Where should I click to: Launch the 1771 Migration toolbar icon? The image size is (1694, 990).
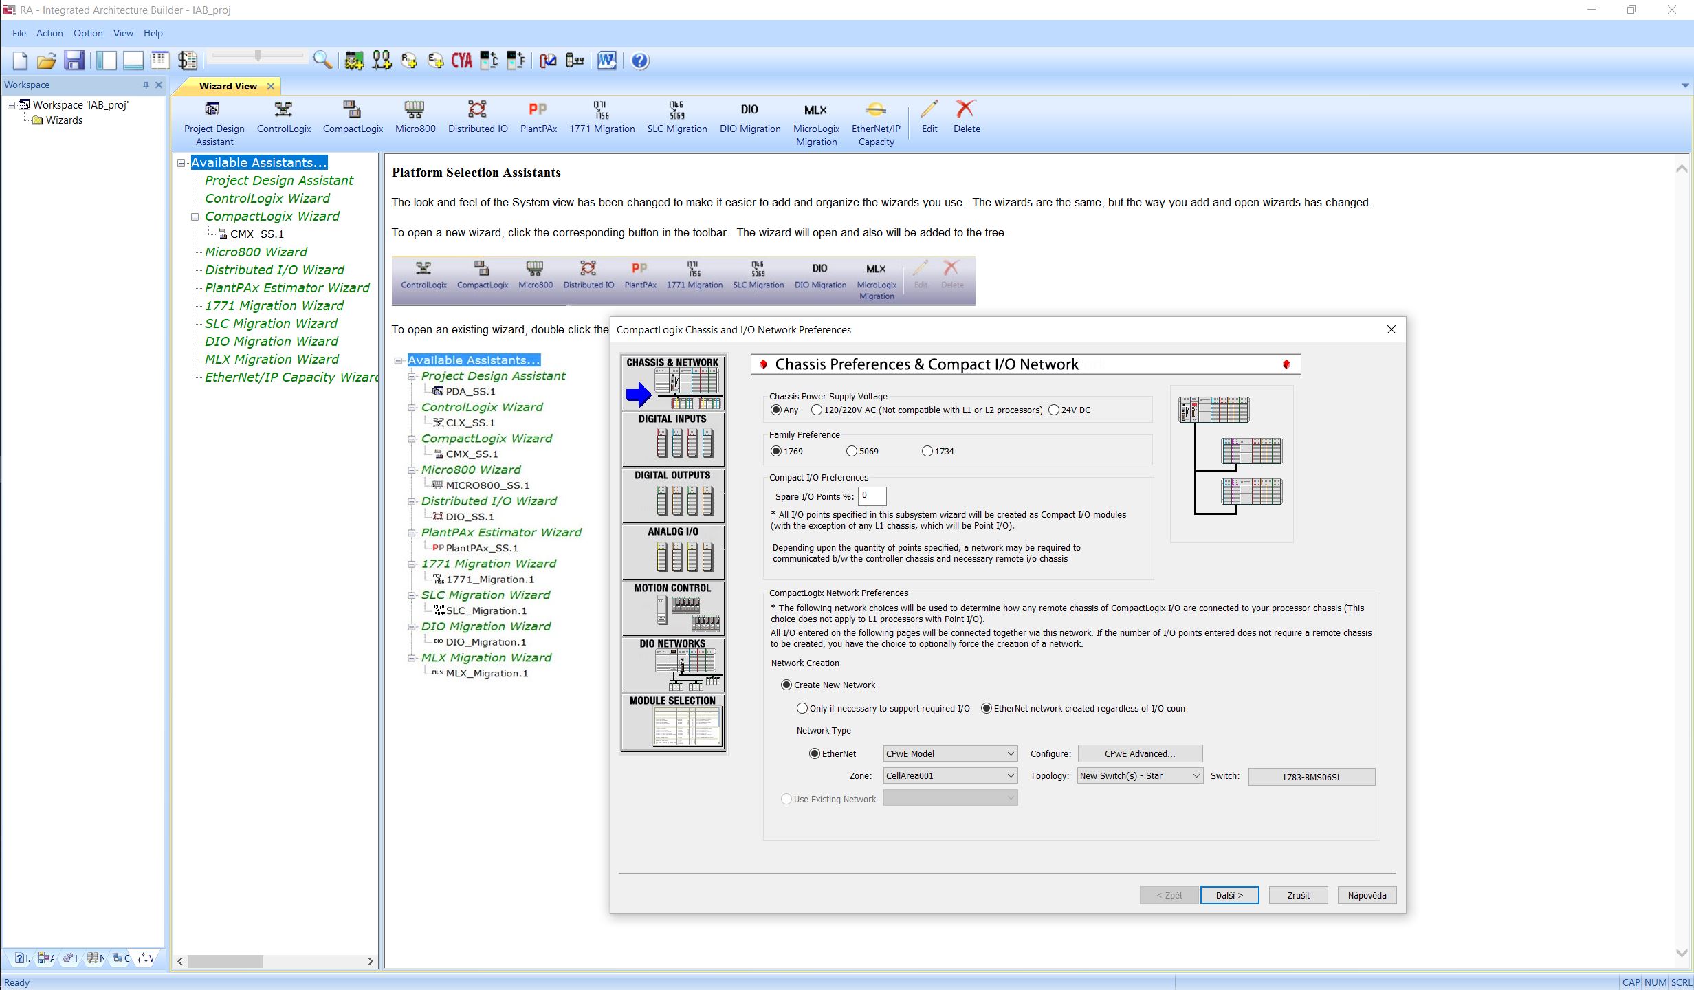click(x=602, y=117)
